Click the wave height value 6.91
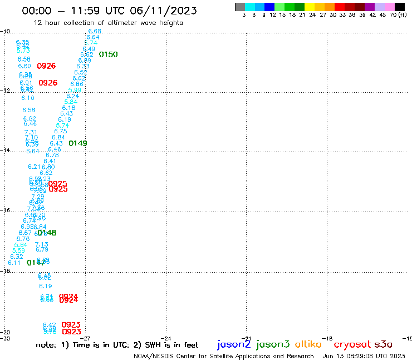 point(26,83)
